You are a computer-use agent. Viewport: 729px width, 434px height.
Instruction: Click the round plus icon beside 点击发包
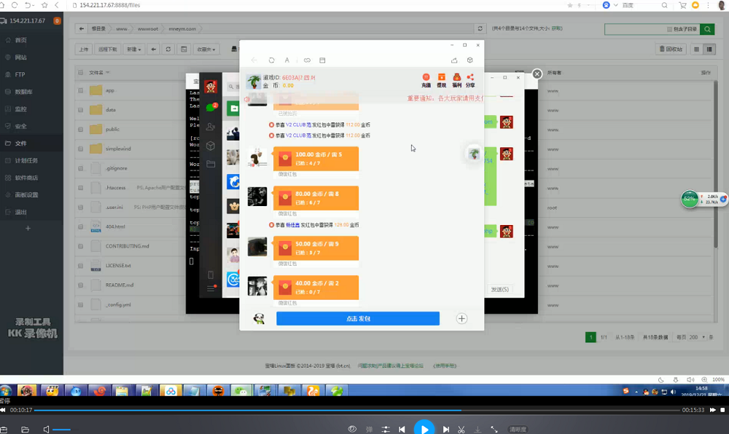tap(461, 319)
